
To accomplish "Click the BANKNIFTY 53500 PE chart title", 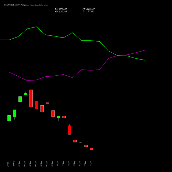I will point(26,5).
